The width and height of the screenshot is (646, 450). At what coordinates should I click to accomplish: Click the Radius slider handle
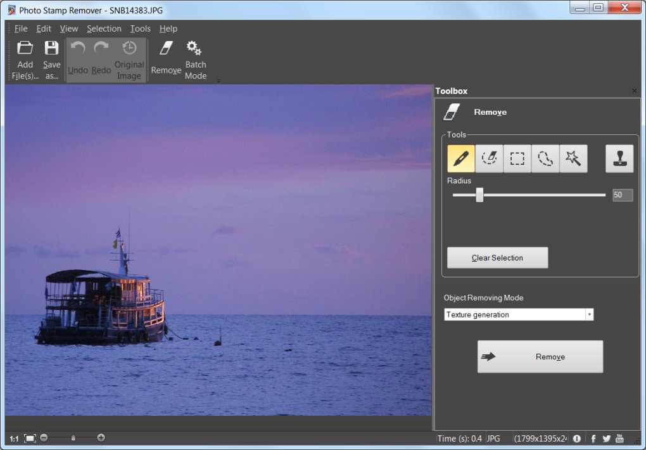point(479,195)
